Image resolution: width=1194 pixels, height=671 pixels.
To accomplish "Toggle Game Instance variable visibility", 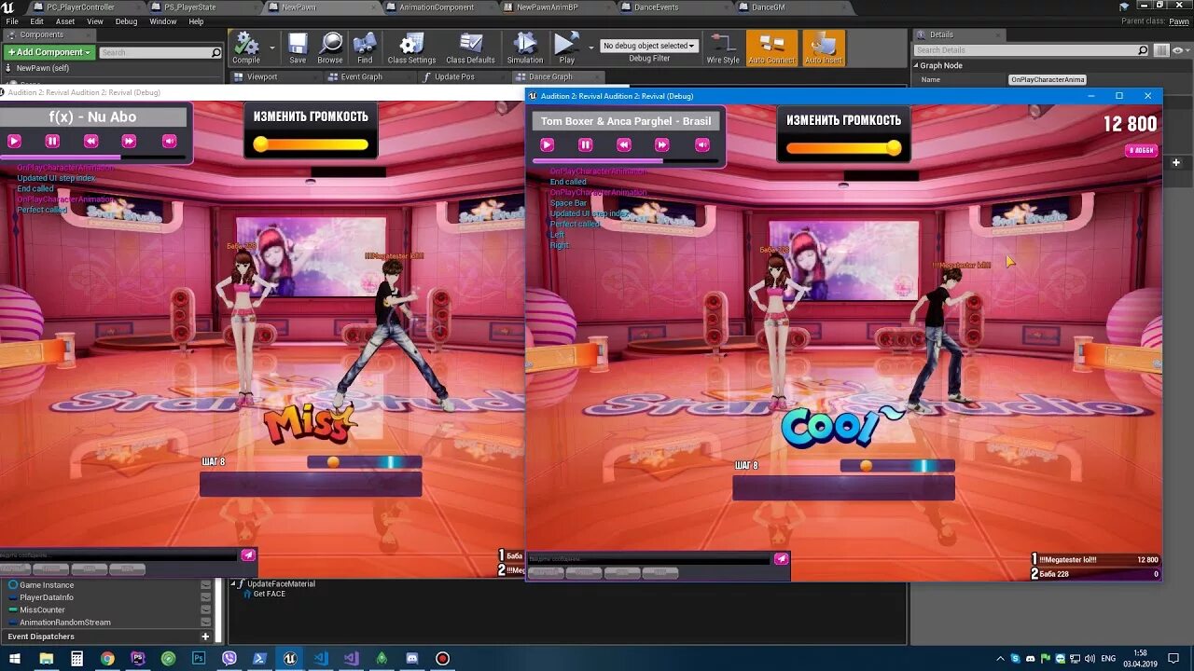I will click(x=205, y=585).
